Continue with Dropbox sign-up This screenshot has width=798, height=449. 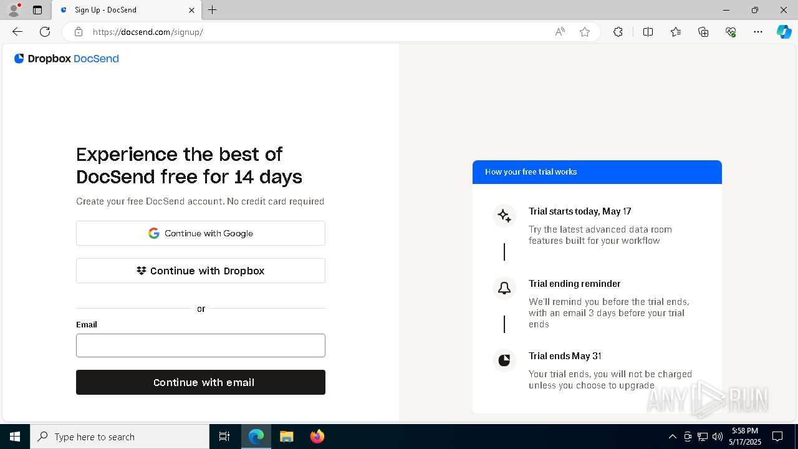click(x=201, y=271)
